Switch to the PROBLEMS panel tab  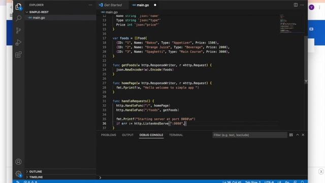108,135
